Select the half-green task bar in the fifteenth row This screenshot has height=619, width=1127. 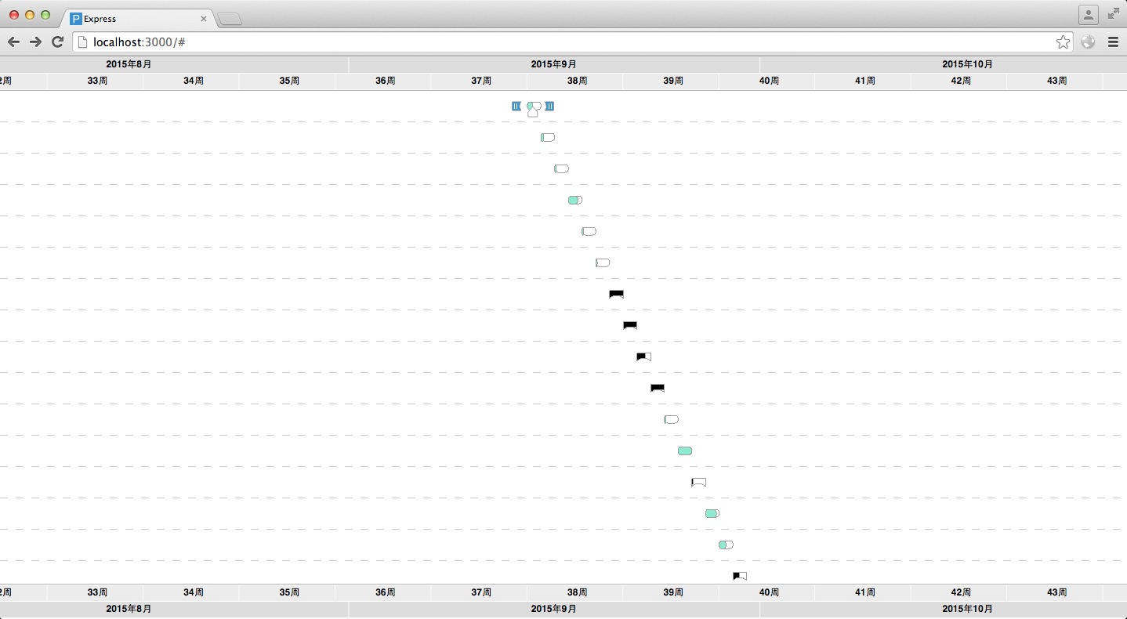pos(726,545)
